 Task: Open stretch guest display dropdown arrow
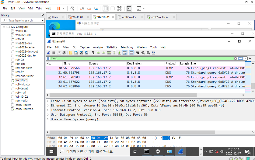(144, 9)
